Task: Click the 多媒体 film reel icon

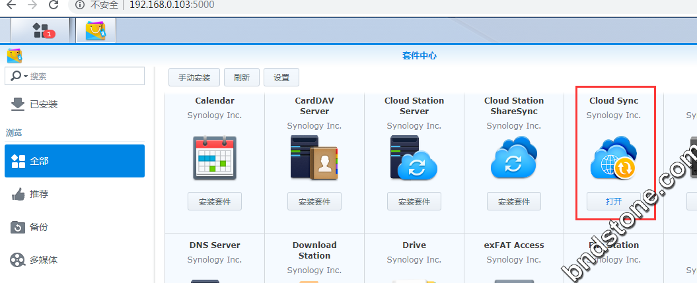Action: click(18, 260)
